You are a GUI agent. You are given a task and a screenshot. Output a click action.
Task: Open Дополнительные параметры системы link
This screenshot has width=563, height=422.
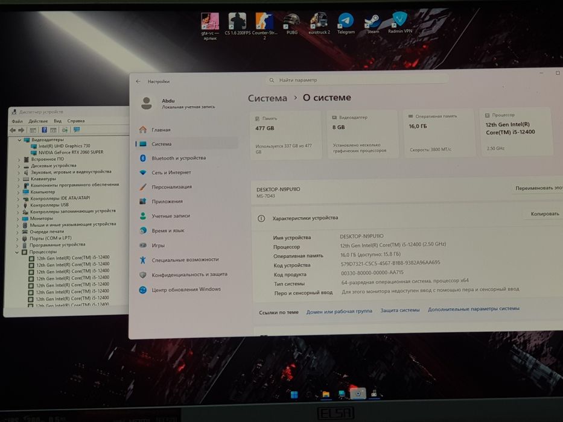pyautogui.click(x=473, y=309)
